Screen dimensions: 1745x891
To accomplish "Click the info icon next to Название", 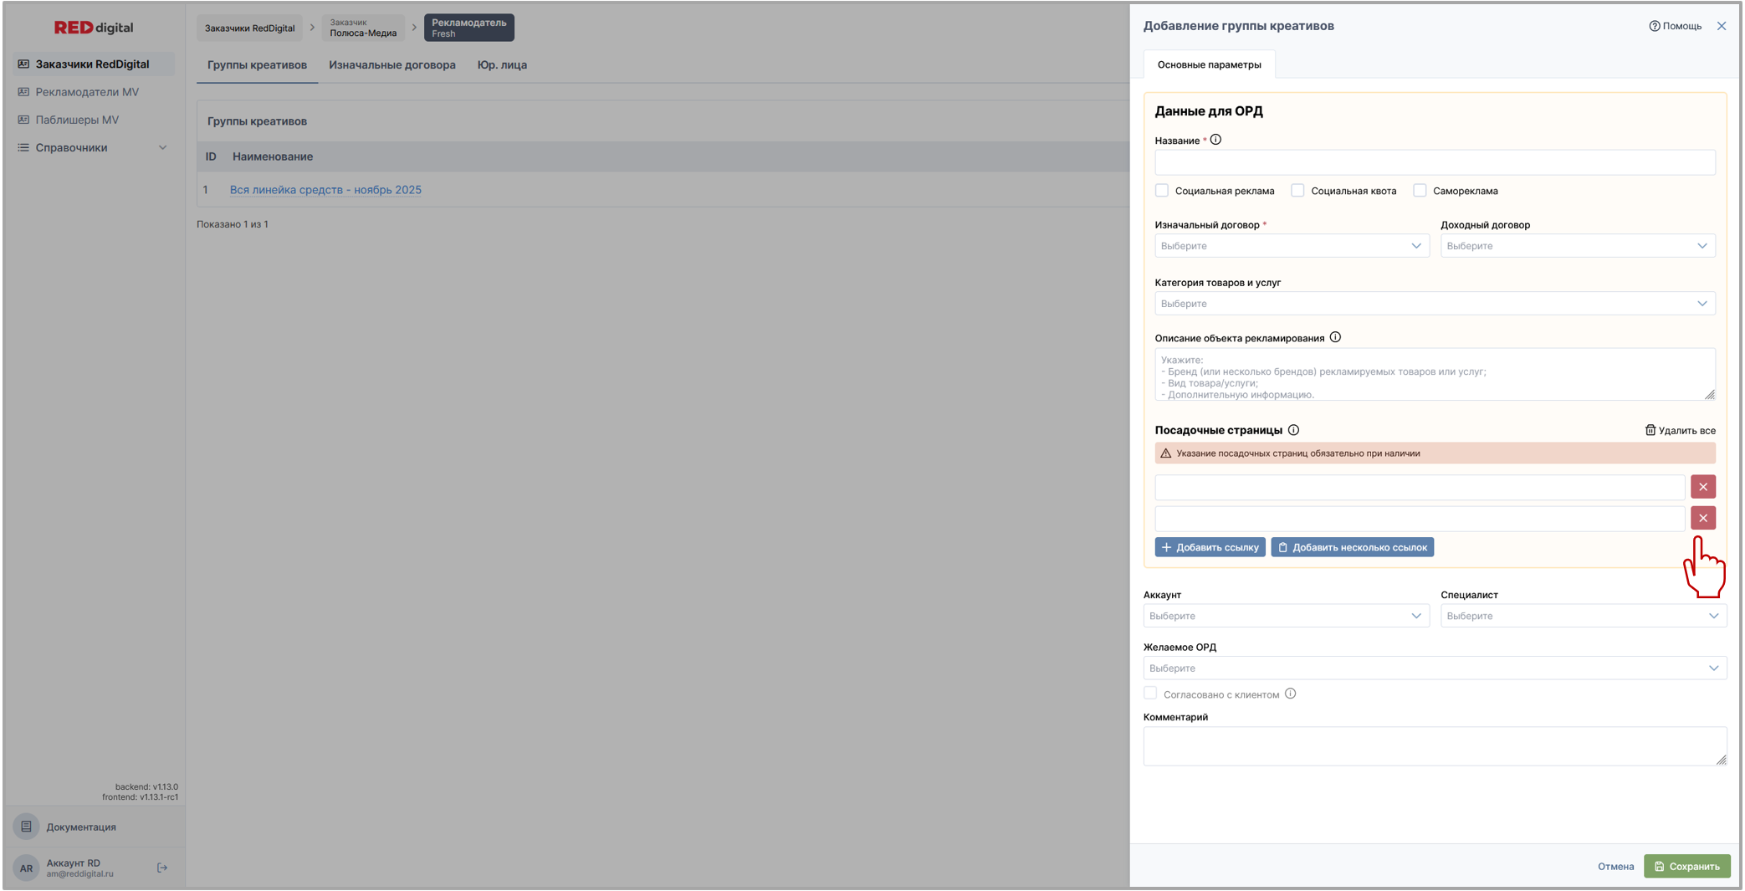I will (1215, 140).
